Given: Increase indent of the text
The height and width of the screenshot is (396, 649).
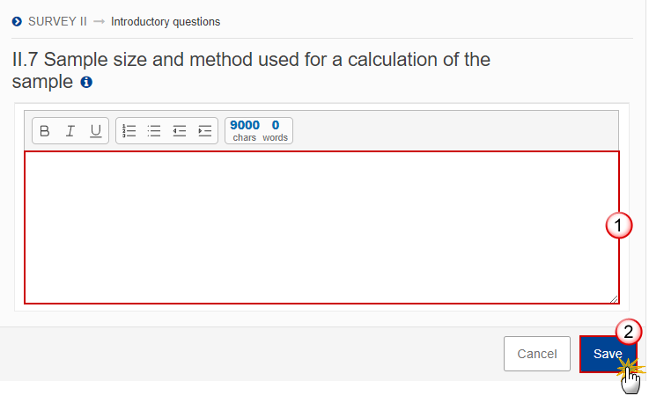Looking at the screenshot, I should point(205,131).
